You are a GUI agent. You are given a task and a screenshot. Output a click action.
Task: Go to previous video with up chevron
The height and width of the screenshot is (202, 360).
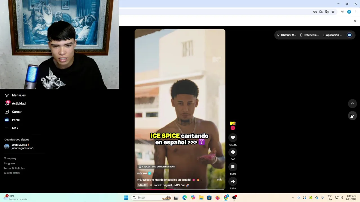(x=352, y=104)
